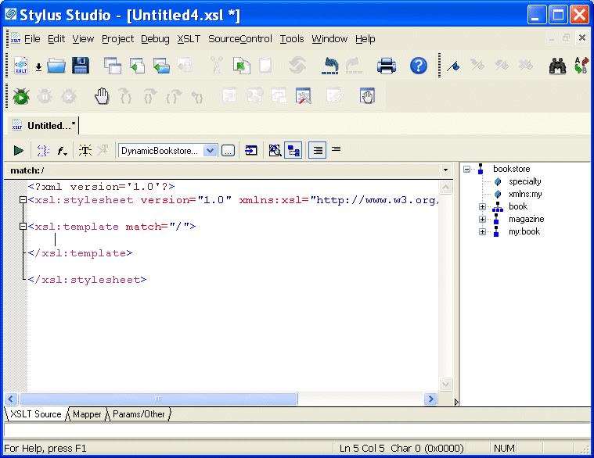This screenshot has height=458, width=594.
Task: Switch to the Mapper tab
Action: tap(87, 414)
